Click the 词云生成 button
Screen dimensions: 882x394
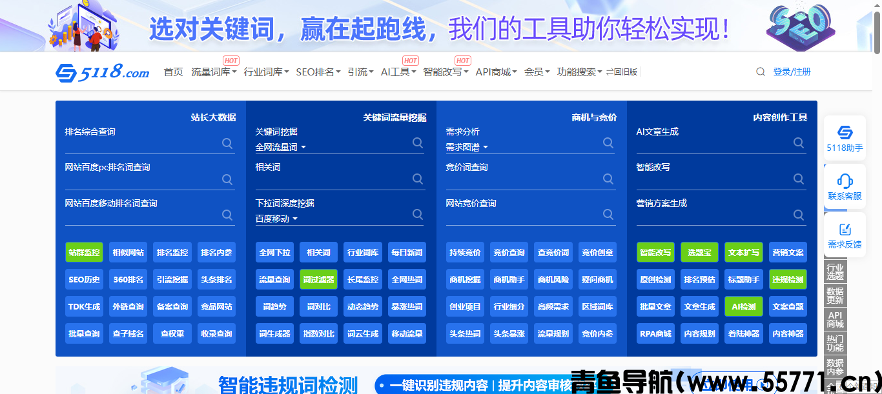[x=363, y=333]
